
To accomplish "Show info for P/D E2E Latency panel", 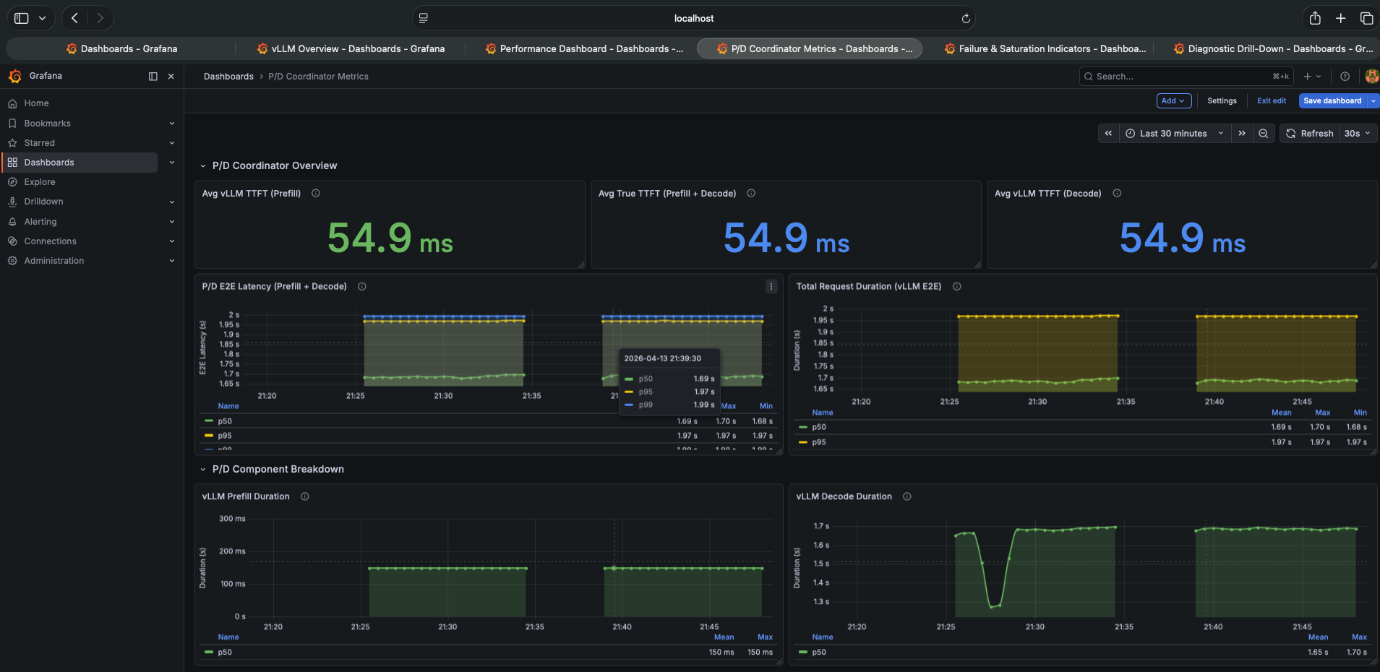I will coord(362,287).
